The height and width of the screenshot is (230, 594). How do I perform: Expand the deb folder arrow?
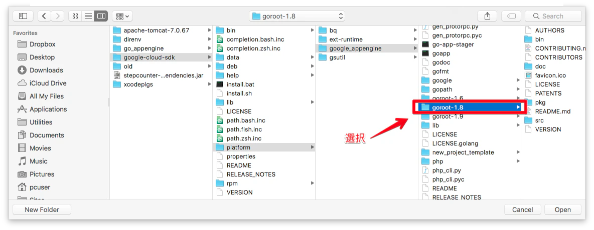pos(312,66)
